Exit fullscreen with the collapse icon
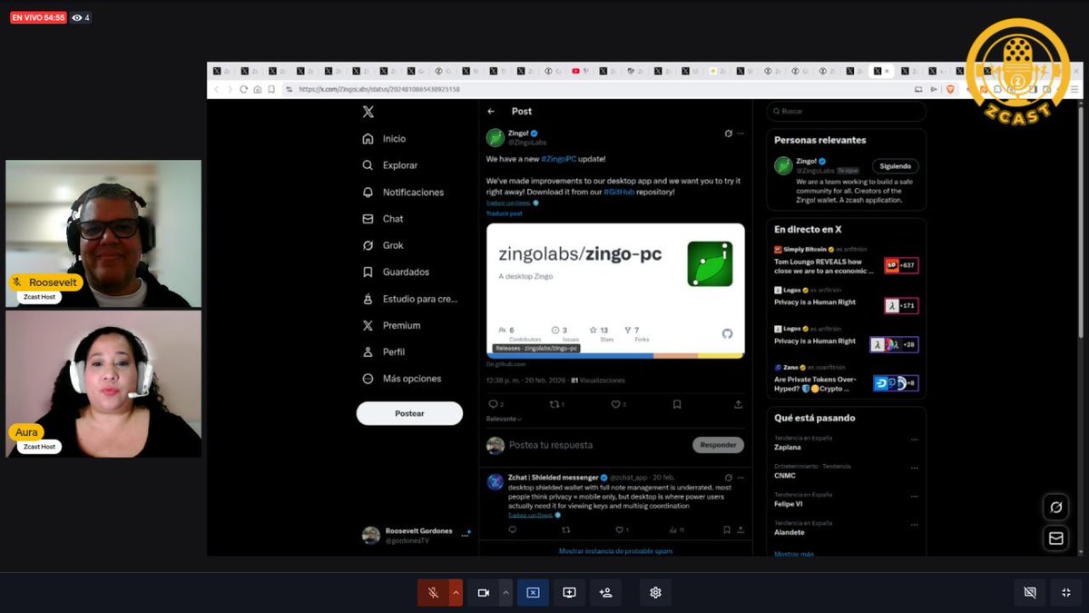Image resolution: width=1089 pixels, height=613 pixels. (1066, 593)
